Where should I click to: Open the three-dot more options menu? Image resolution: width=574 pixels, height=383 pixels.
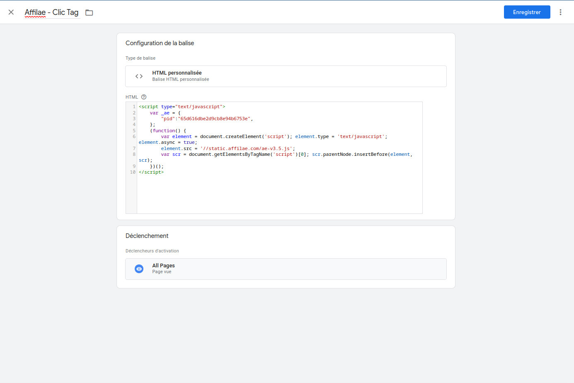coord(560,12)
